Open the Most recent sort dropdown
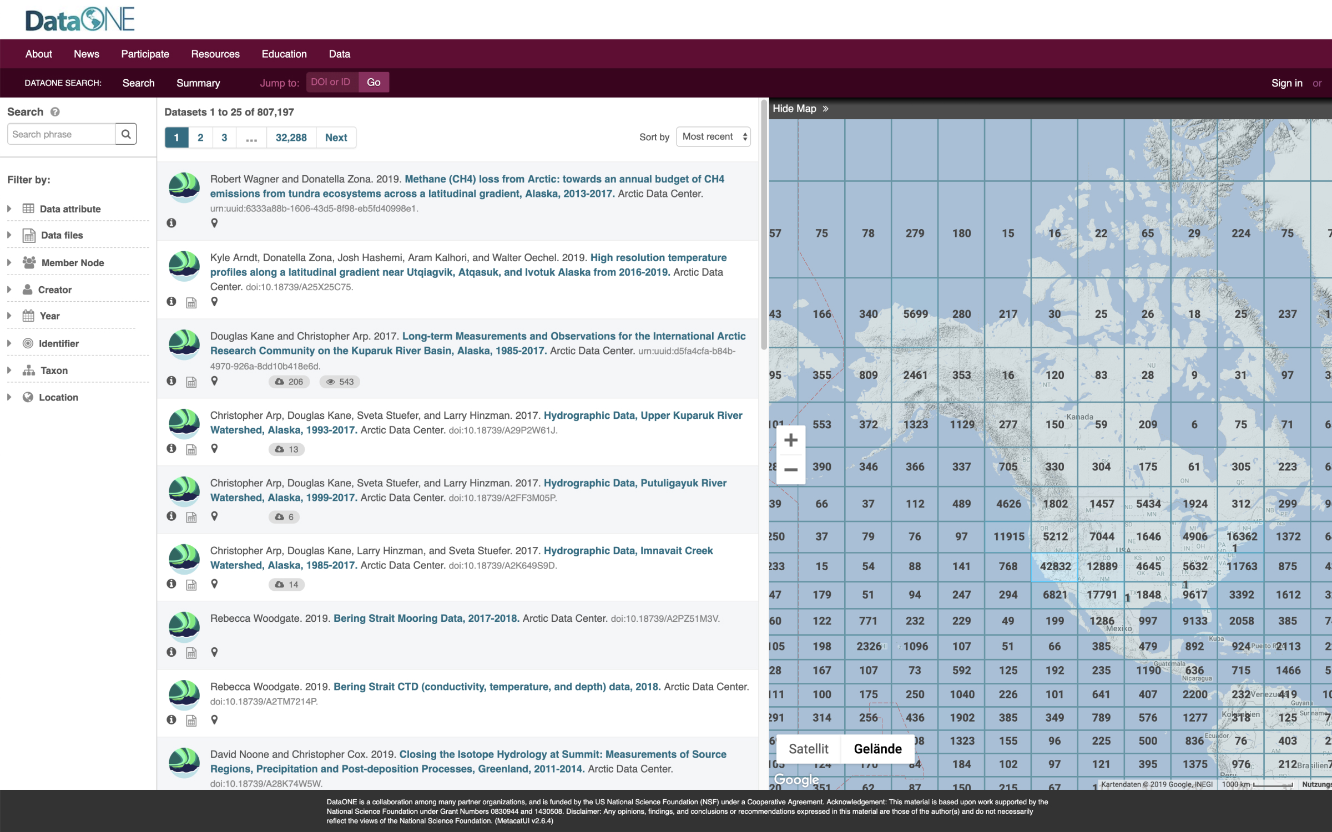The image size is (1332, 832). tap(713, 136)
